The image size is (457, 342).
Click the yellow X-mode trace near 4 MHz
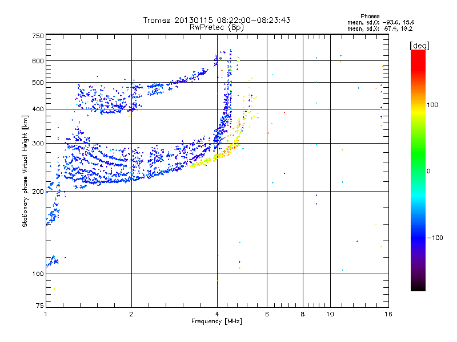point(216,156)
